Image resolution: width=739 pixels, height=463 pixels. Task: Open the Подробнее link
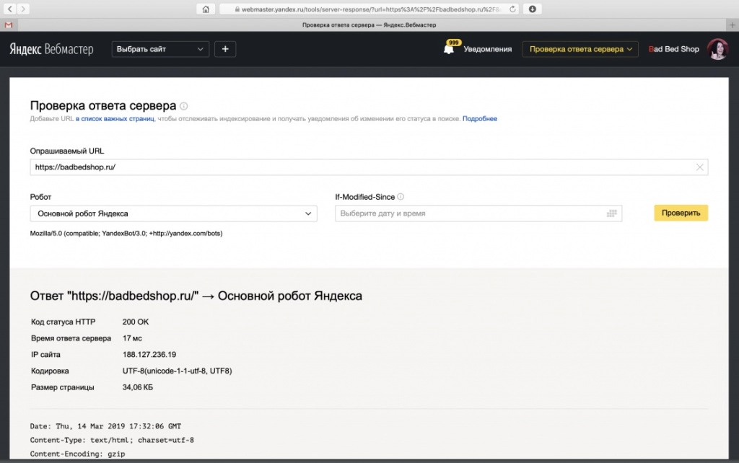(480, 119)
